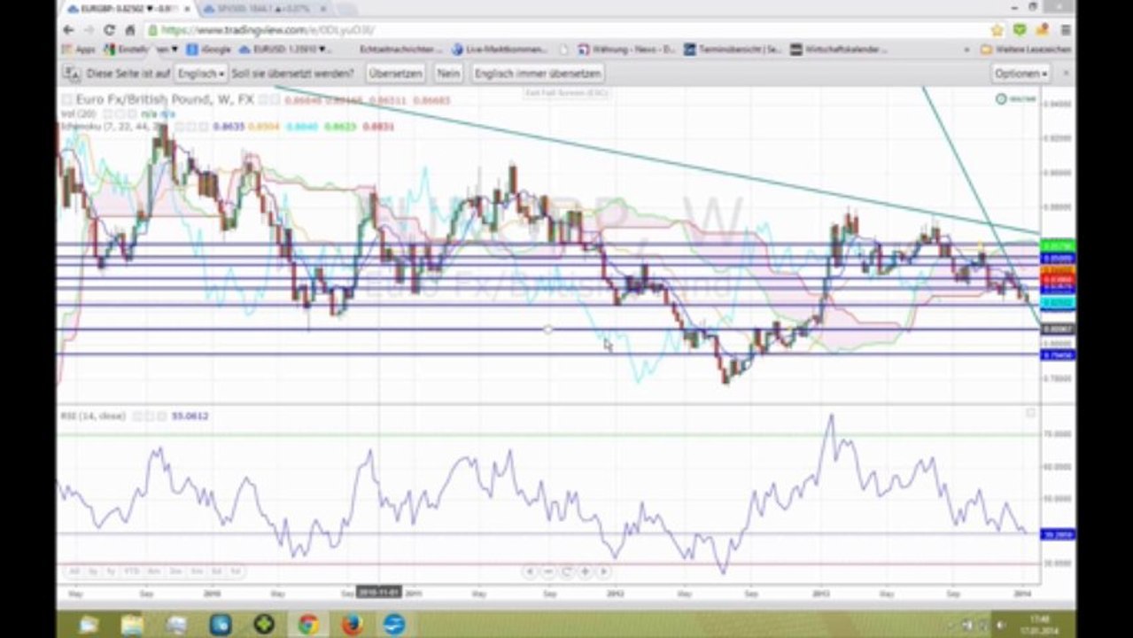
Task: Open Firefox from the taskbar
Action: click(352, 625)
